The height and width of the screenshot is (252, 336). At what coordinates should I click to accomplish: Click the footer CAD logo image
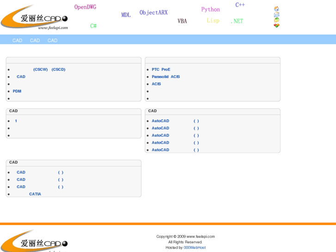pyautogui.click(x=34, y=241)
